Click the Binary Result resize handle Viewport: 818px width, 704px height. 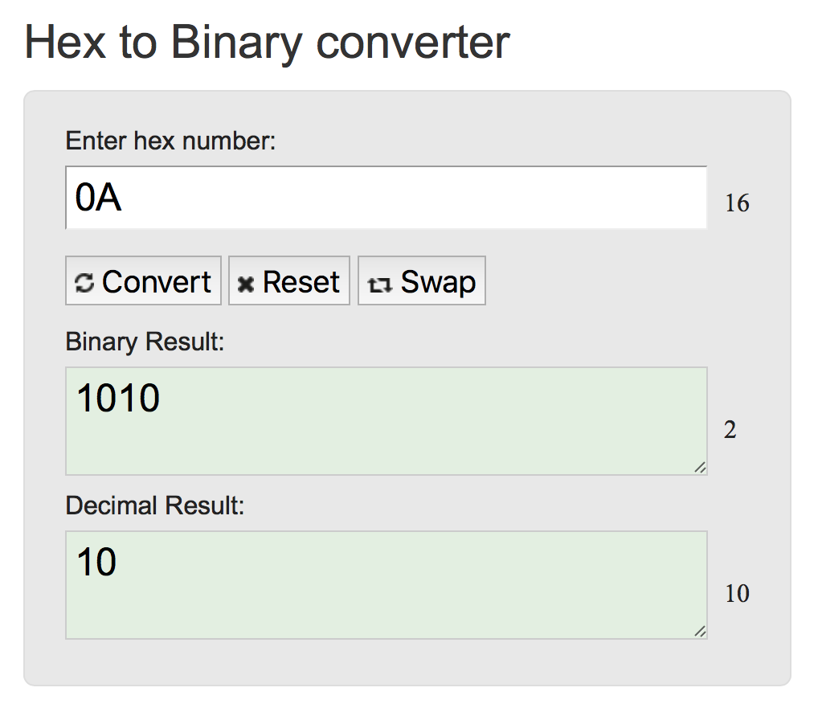click(700, 468)
